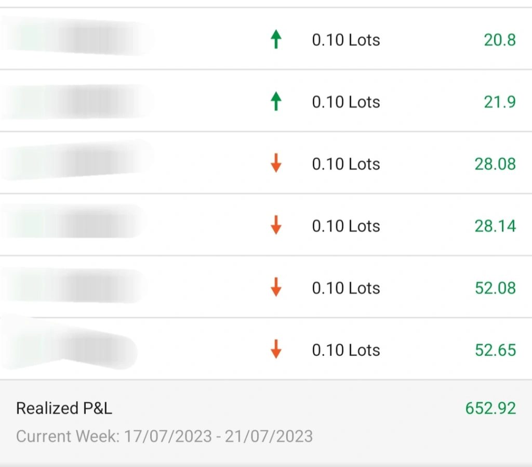Click the blurred symbol name of the 52.65 trade
532x467 pixels.
click(x=69, y=343)
